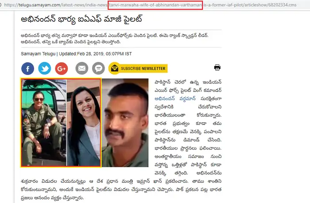Viewport: 310px width, 203px height.
Task: Email the article using the envelope icon
Action: pos(82,68)
